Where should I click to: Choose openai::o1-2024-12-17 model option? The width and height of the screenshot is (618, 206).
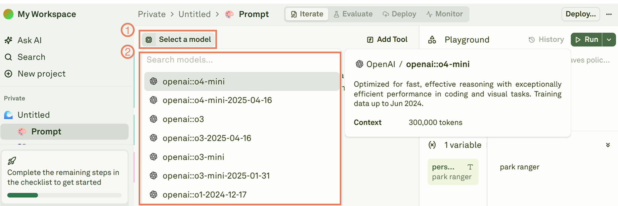[204, 195]
